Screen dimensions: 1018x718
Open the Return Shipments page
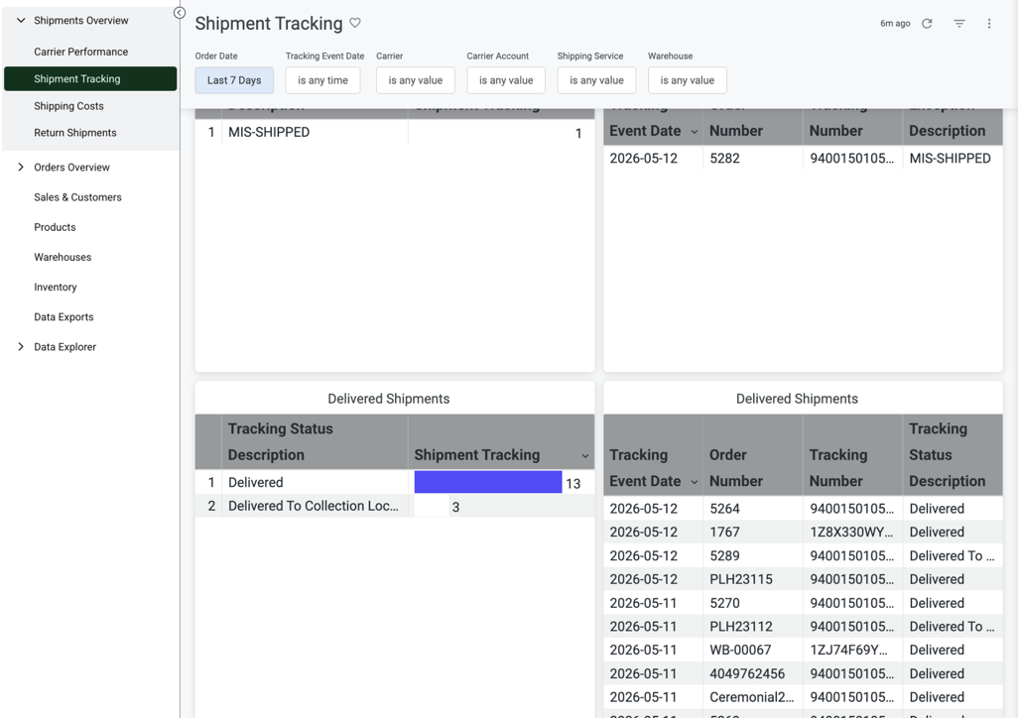tap(75, 133)
